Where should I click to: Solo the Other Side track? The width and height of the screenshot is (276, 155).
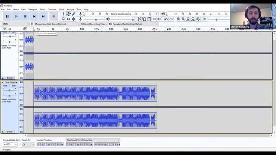click(13, 86)
